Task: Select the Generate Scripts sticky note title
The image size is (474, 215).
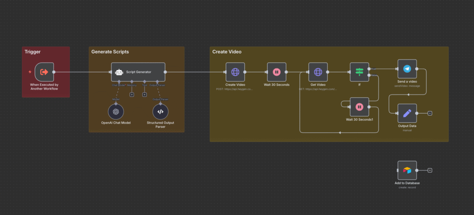Action: [110, 52]
